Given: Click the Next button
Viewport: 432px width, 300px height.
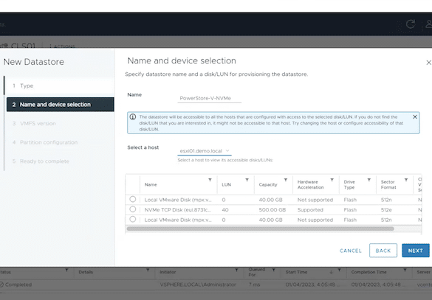Looking at the screenshot, I should point(416,251).
